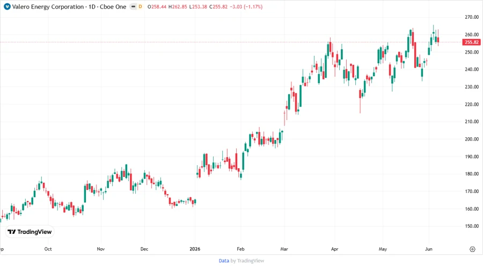Click the 180.00 price axis label
This screenshot has width=483, height=267.
(472, 174)
